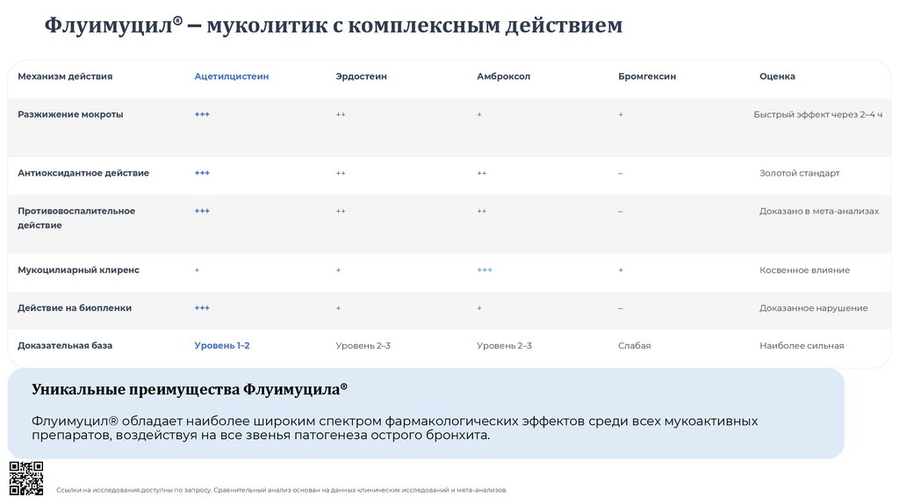This screenshot has width=899, height=504.
Task: Click Амброксол '+' in Разжижение мокроты row
Action: 479,115
